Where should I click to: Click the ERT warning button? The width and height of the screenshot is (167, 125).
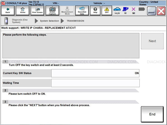pyautogui.click(x=107, y=11)
